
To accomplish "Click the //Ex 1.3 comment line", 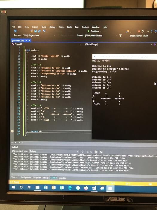I will click(x=36, y=105).
